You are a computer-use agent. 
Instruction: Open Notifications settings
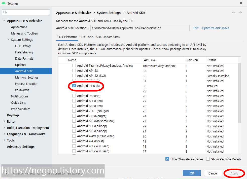coord(20,96)
